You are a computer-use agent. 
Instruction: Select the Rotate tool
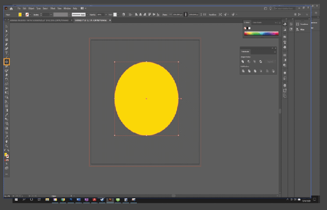[x=7, y=79]
